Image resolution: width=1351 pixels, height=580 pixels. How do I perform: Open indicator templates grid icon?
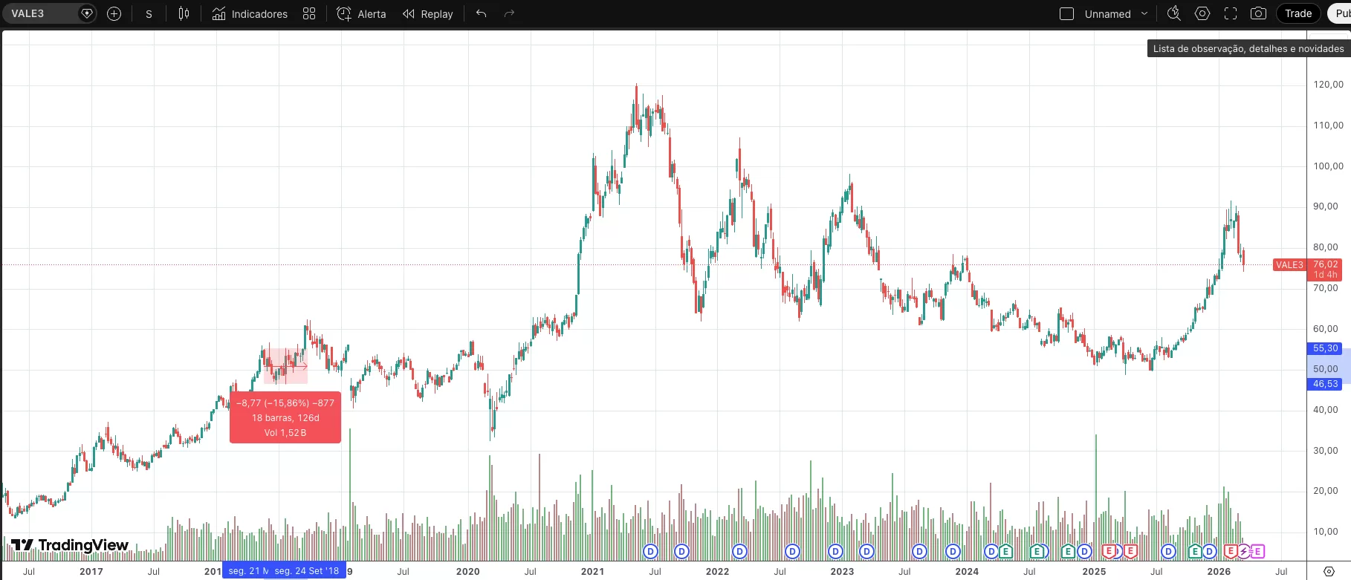[309, 13]
